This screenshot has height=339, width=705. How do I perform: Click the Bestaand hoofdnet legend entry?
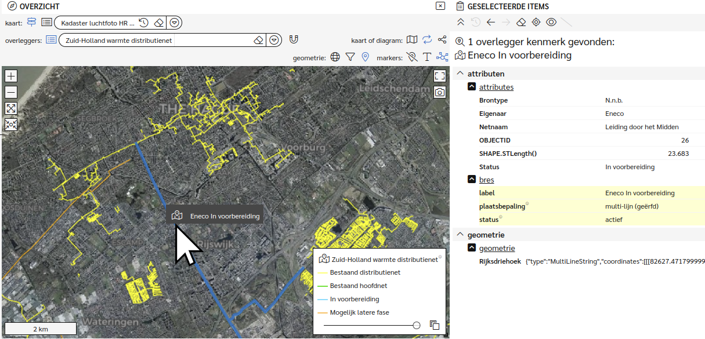(x=359, y=286)
